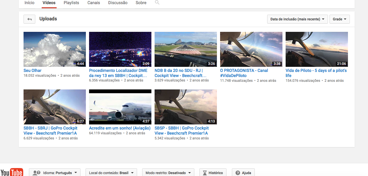Go to the Discussão tab
The image size is (368, 176).
point(118,3)
